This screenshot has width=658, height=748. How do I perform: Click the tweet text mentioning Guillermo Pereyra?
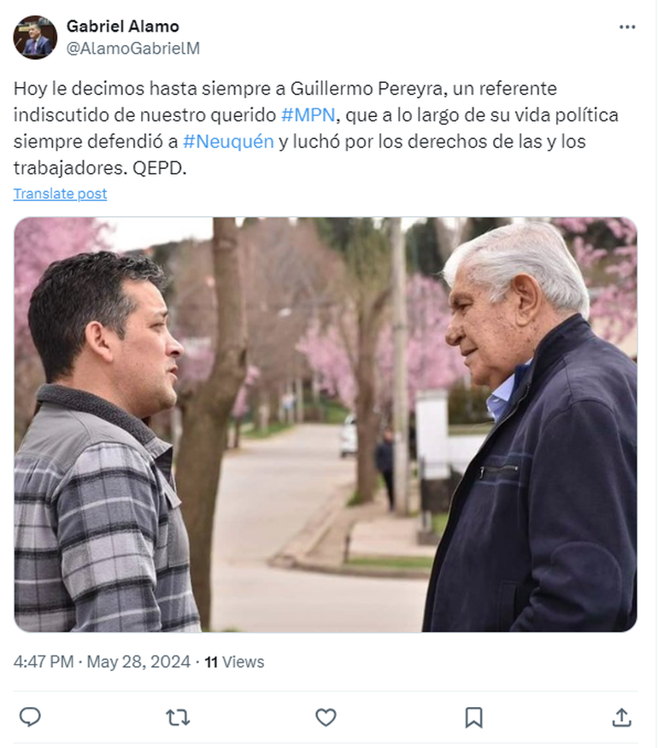[315, 128]
